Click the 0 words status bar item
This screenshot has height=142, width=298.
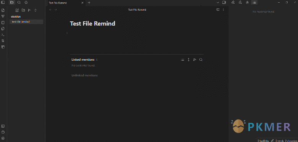tap(279, 140)
